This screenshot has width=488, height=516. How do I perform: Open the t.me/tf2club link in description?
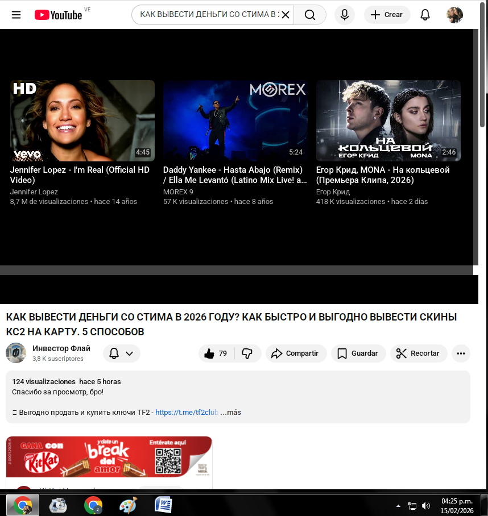pos(187,413)
